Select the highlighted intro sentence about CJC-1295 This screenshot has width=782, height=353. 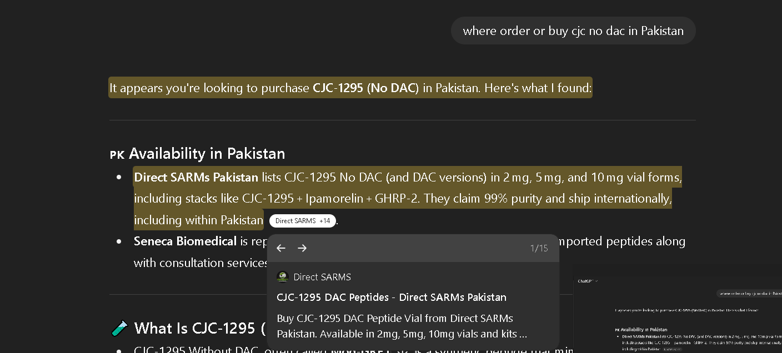pyautogui.click(x=350, y=88)
